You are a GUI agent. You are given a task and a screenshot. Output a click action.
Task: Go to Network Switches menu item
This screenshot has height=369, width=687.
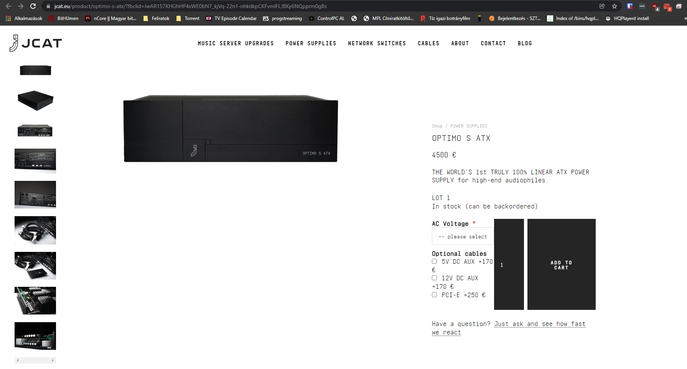pyautogui.click(x=377, y=43)
